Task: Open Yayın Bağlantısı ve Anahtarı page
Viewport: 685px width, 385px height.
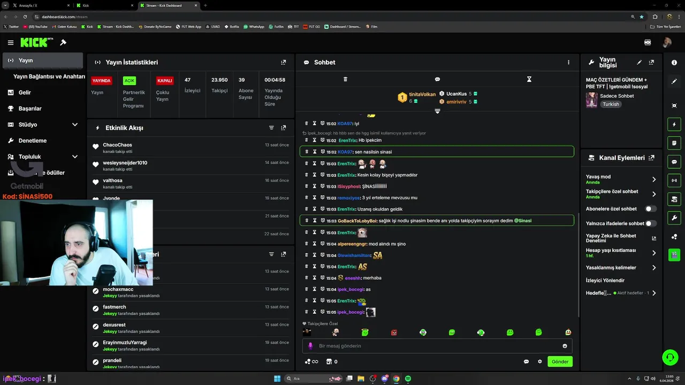Action: (49, 76)
